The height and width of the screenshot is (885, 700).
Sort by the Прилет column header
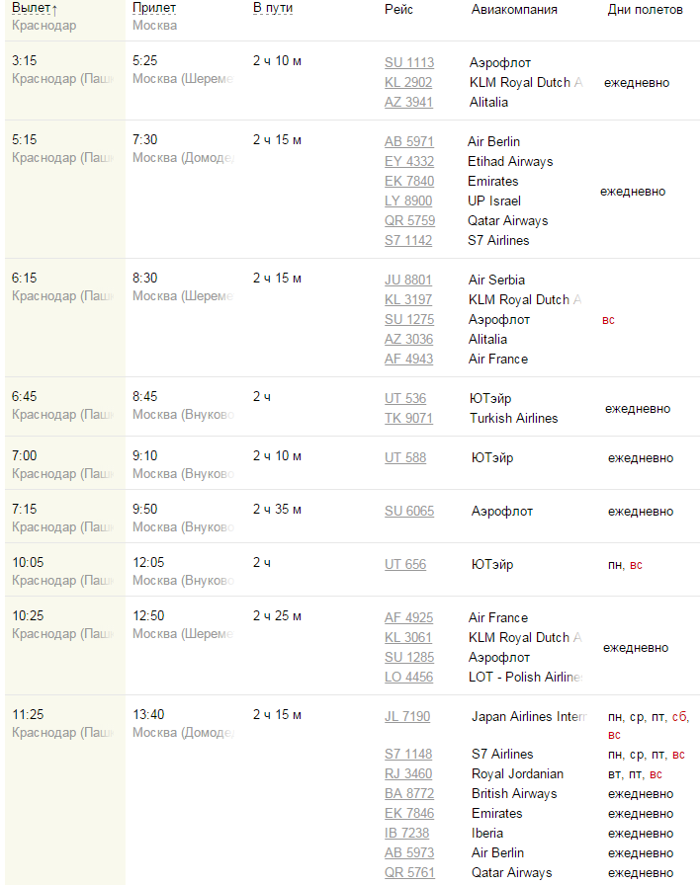click(154, 8)
